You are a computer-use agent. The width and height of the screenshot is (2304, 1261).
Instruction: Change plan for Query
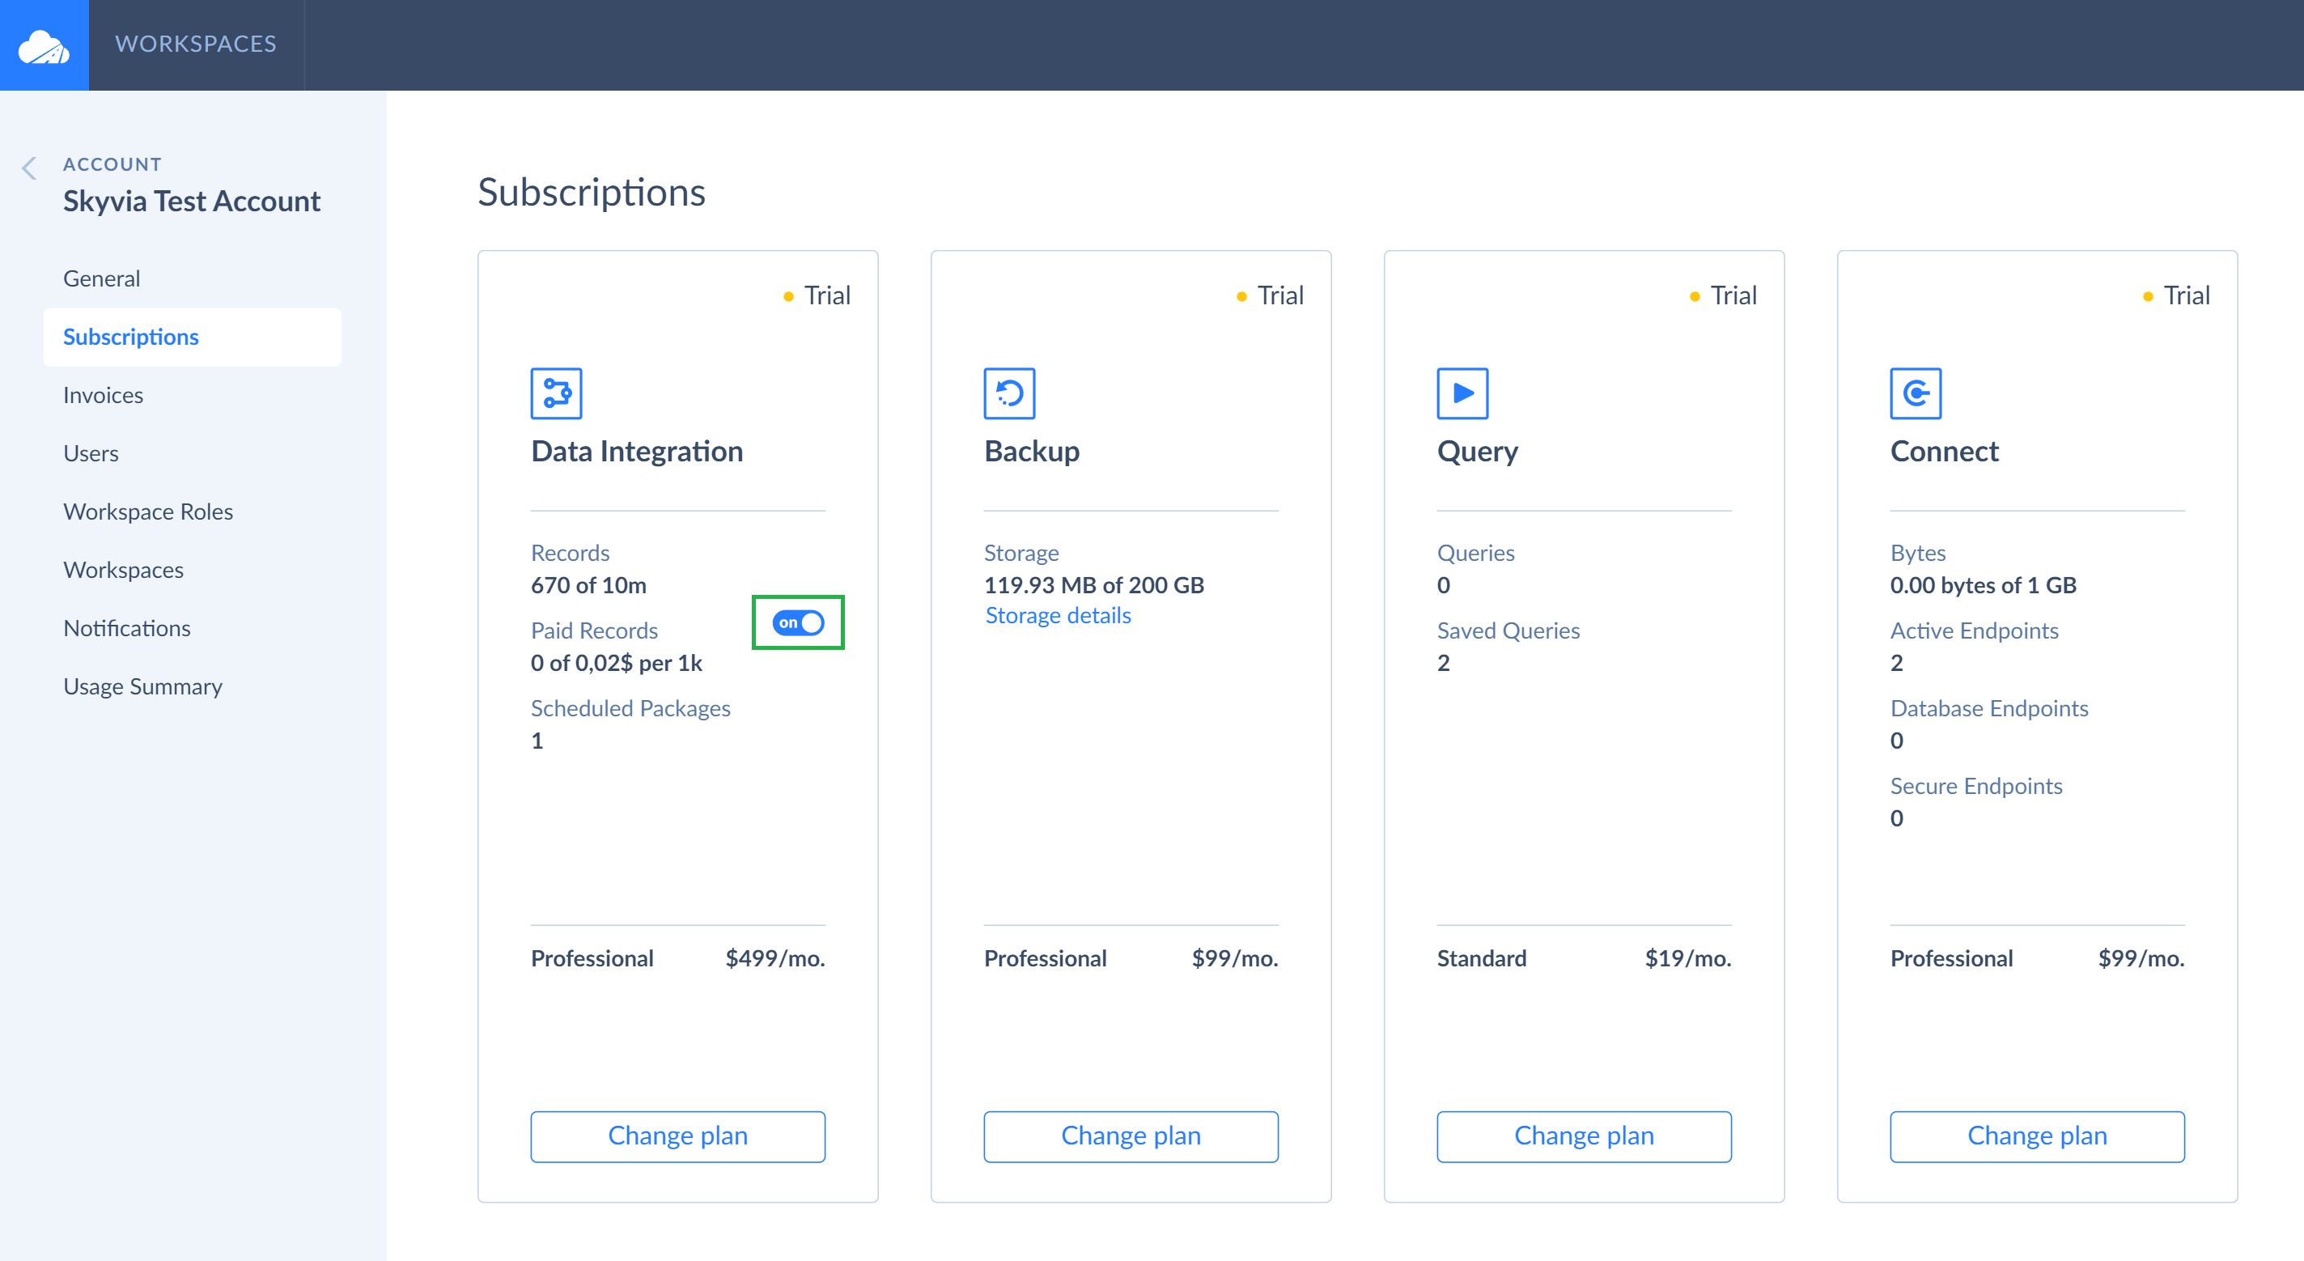pyautogui.click(x=1584, y=1136)
